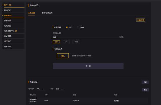
Task: Collapse the 账户一览 sidebar section
Action: 3,5
